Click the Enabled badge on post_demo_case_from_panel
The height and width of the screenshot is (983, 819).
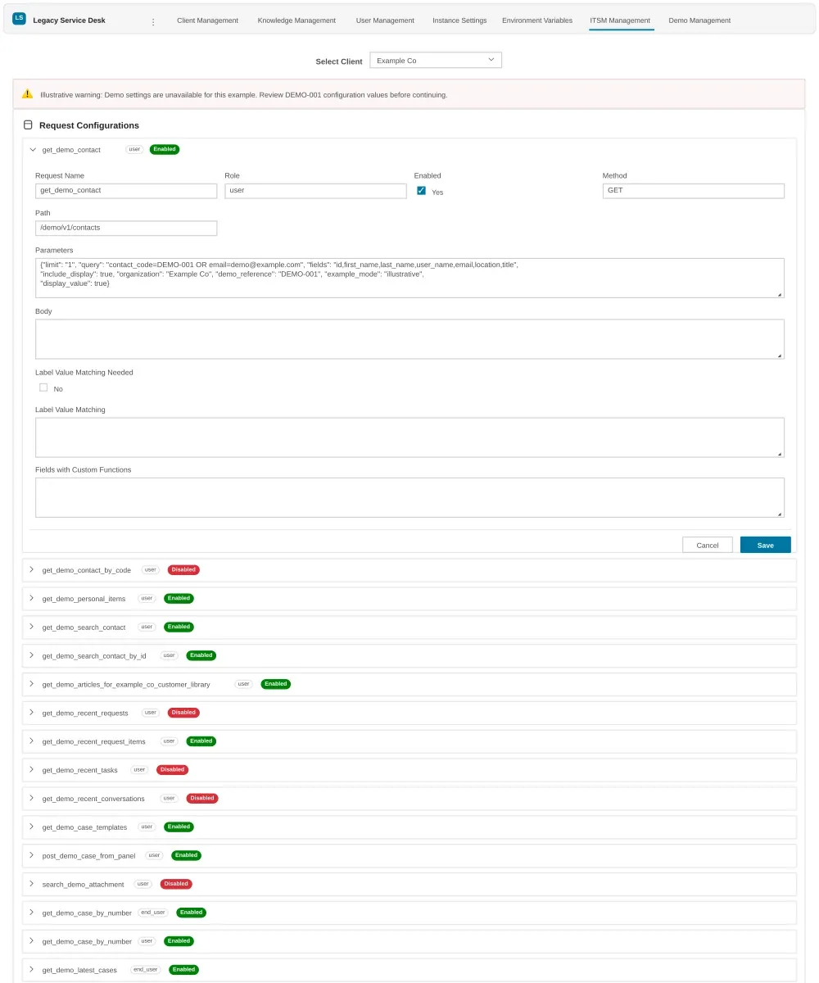click(186, 855)
